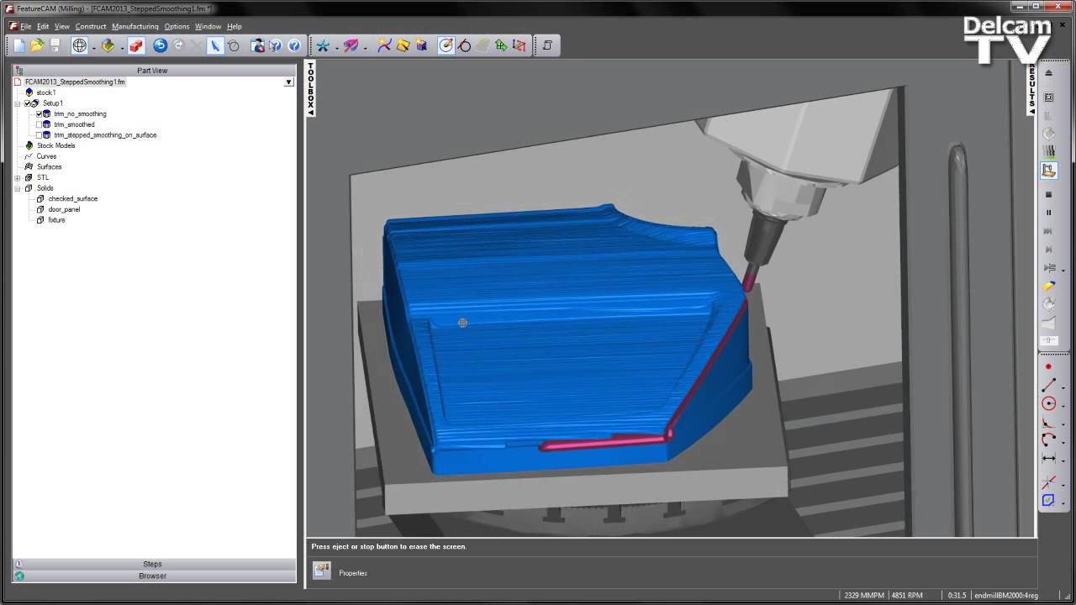Screen dimensions: 1076x605
Task: Click the yellow stock icon
Action: 403,45
